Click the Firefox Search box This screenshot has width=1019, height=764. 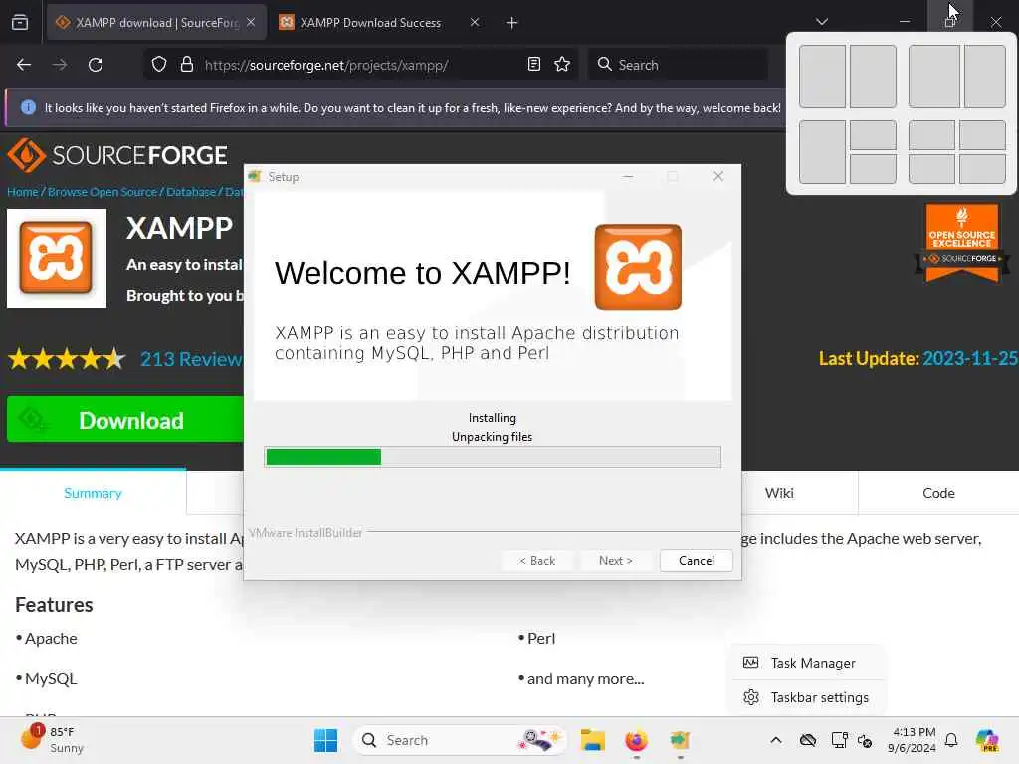(679, 65)
